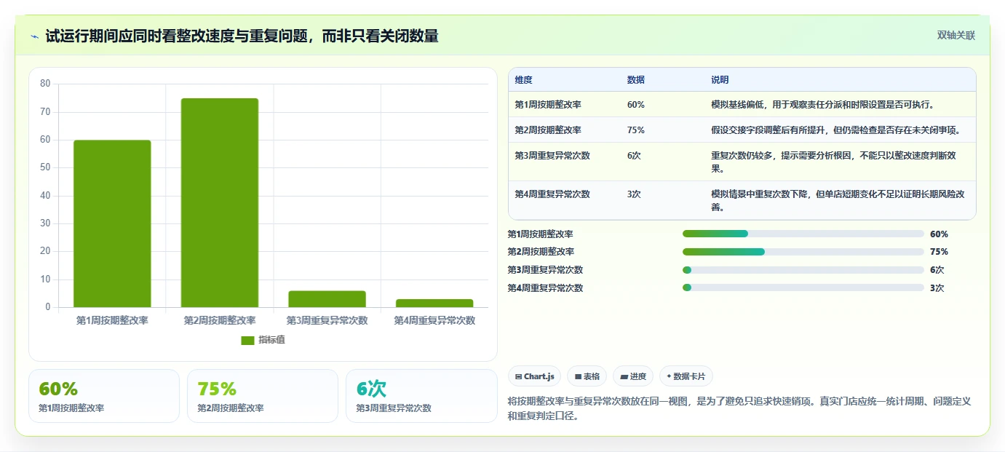Image resolution: width=1005 pixels, height=452 pixels.
Task: Click the 第2周按期整改率 x-axis label
Action: 220,320
